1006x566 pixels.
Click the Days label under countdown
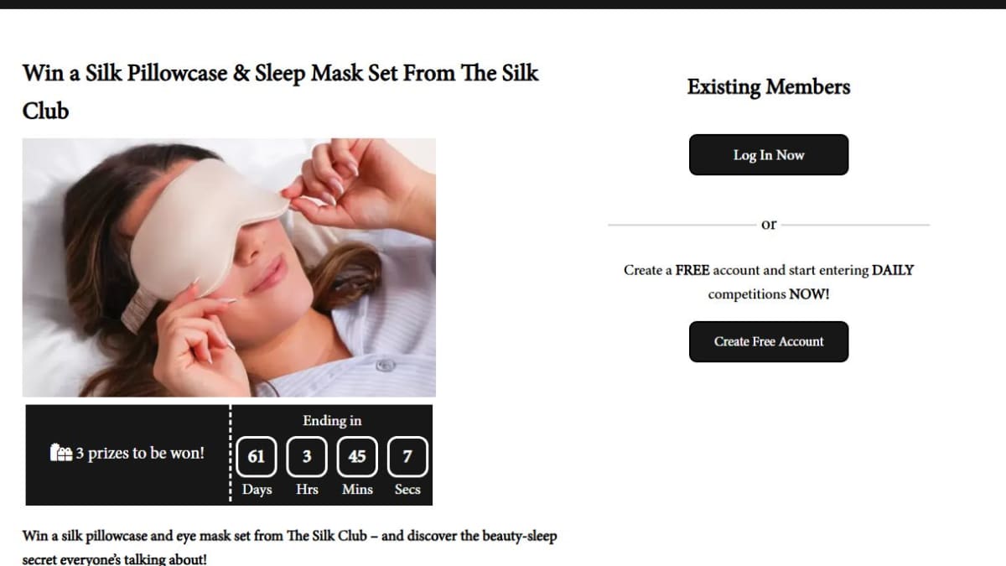click(257, 490)
